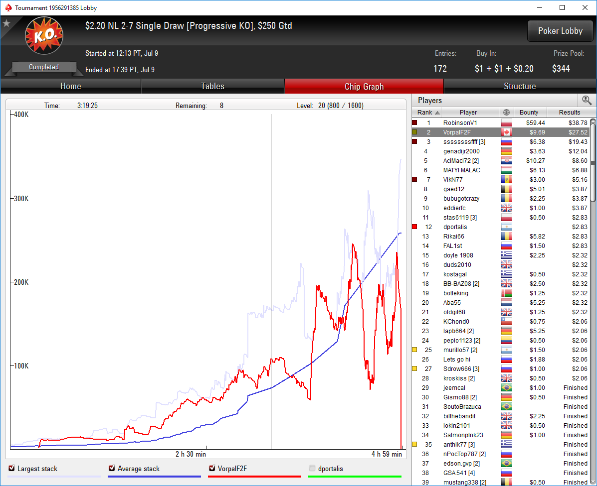
Task: Switch to the Tables tab
Action: pyautogui.click(x=212, y=86)
